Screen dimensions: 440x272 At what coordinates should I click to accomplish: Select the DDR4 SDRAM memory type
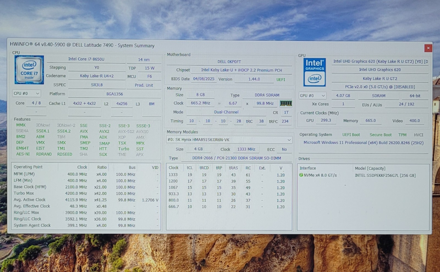click(267, 95)
